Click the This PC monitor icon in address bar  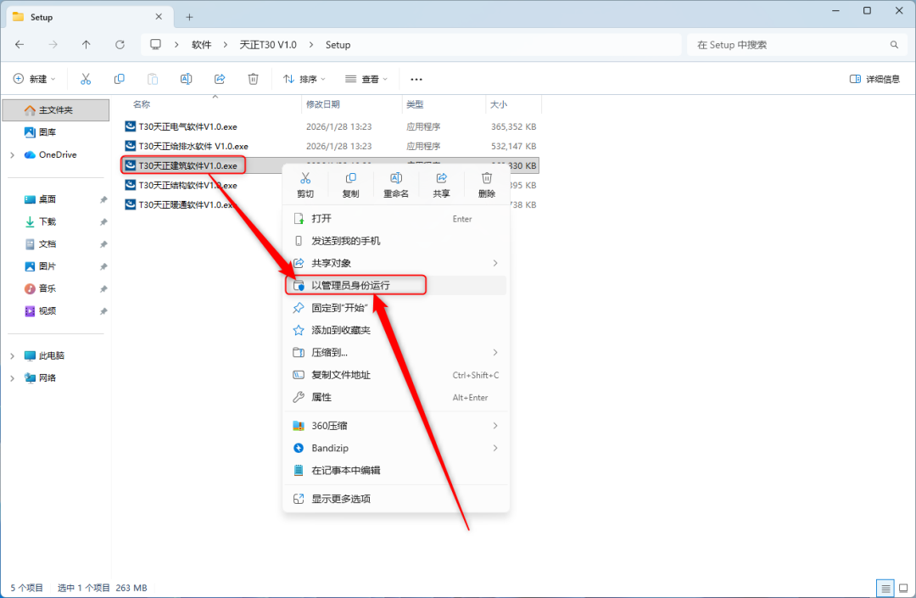155,44
